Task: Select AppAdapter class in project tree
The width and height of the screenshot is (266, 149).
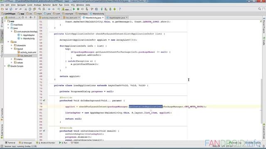Action: pyautogui.click(x=29, y=35)
